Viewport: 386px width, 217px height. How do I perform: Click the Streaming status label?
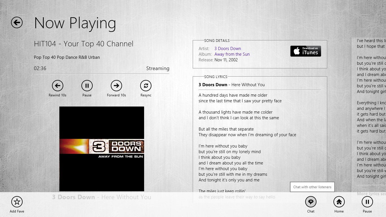click(x=158, y=68)
